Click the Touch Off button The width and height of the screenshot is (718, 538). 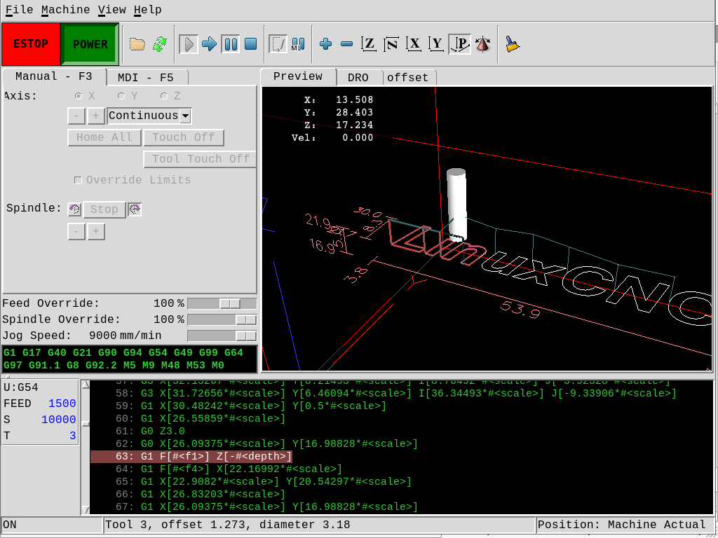pos(184,137)
